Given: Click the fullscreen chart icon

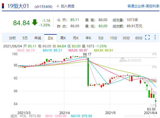Looking at the screenshot, I should (x=147, y=37).
